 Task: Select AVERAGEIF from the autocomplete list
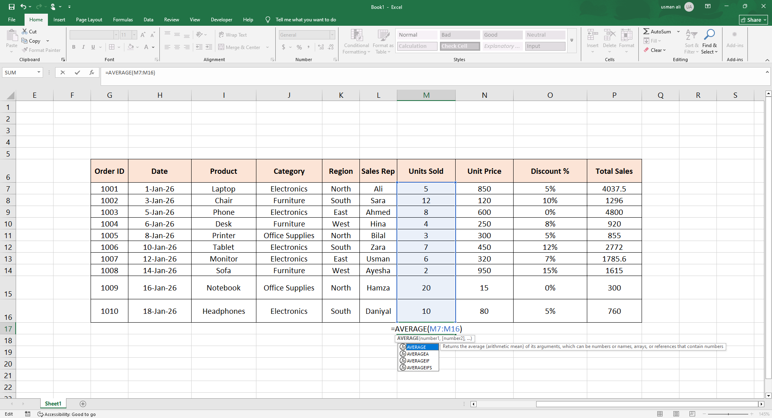[x=418, y=361]
